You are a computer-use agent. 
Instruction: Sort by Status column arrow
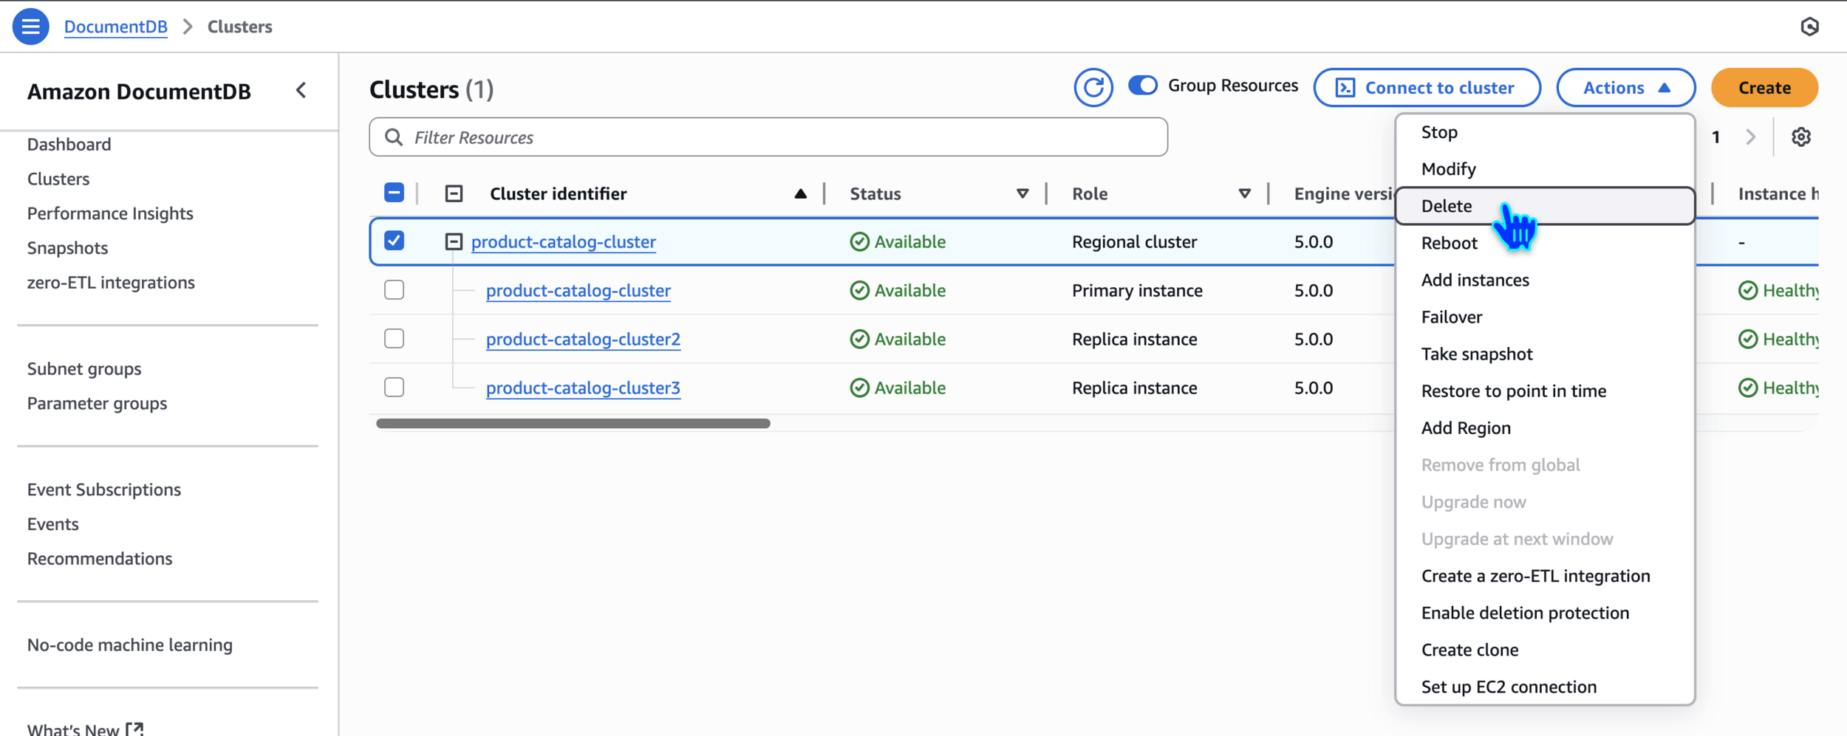pyautogui.click(x=1022, y=193)
